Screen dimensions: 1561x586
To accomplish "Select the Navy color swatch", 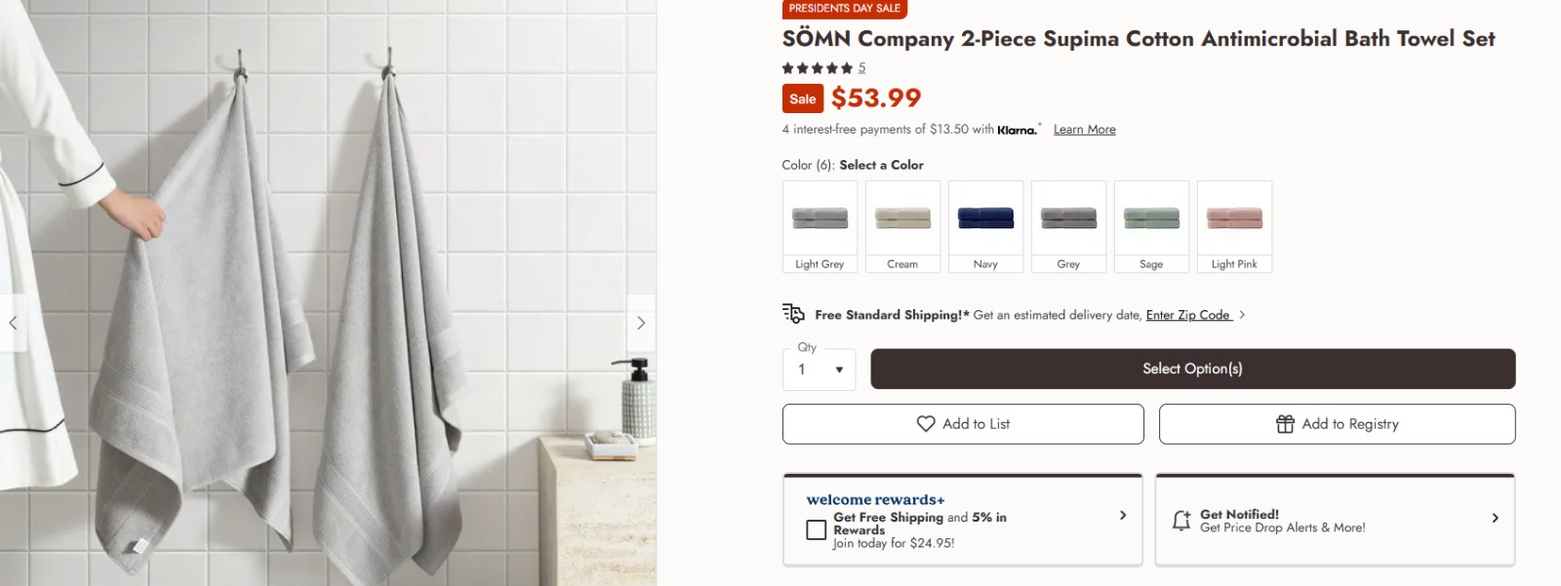I will (x=985, y=226).
